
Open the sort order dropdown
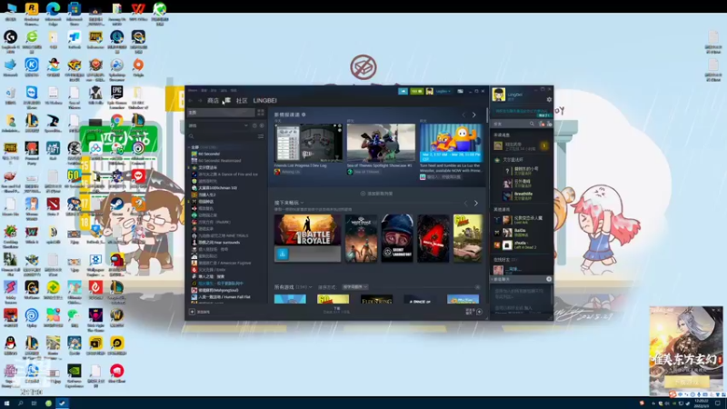355,287
